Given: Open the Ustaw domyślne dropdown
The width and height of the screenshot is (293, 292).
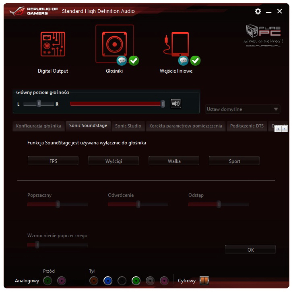Looking at the screenshot, I should tap(242, 109).
